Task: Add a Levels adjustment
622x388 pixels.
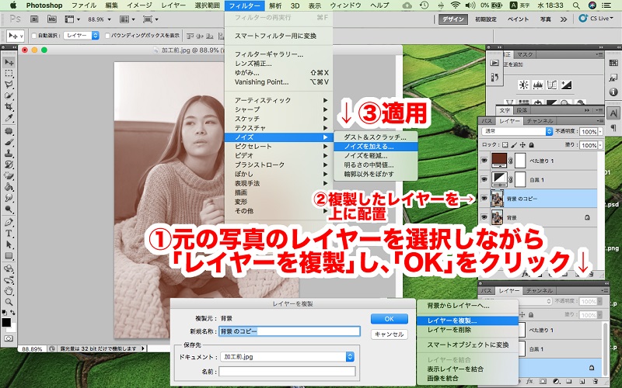Action: [538, 85]
